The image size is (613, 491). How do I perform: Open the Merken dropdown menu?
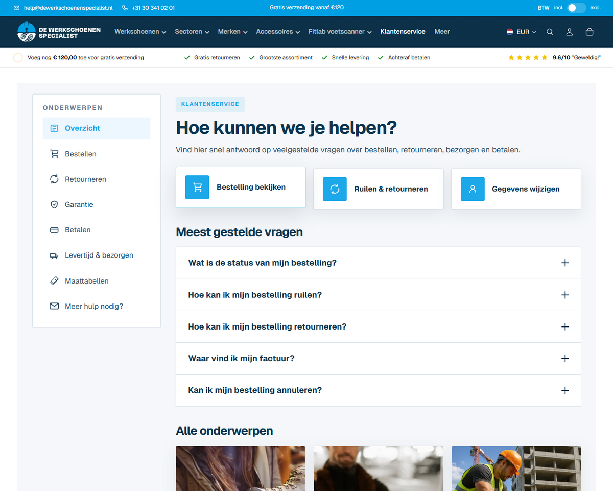pos(233,32)
